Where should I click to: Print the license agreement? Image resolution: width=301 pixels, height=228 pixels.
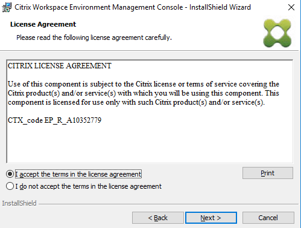click(268, 173)
